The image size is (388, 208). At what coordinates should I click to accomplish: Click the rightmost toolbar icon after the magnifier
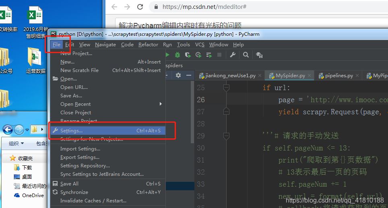click(259, 55)
